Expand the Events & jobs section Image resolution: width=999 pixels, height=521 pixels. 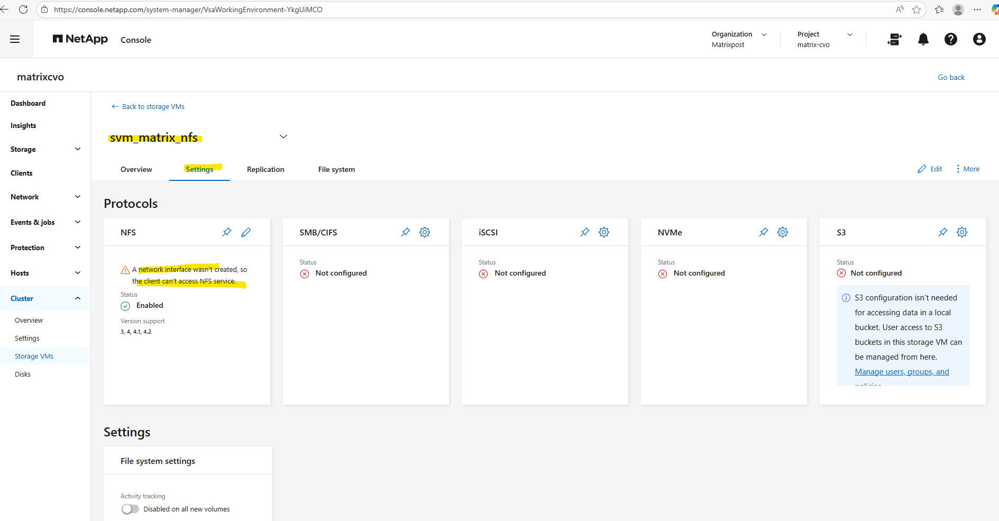[45, 222]
